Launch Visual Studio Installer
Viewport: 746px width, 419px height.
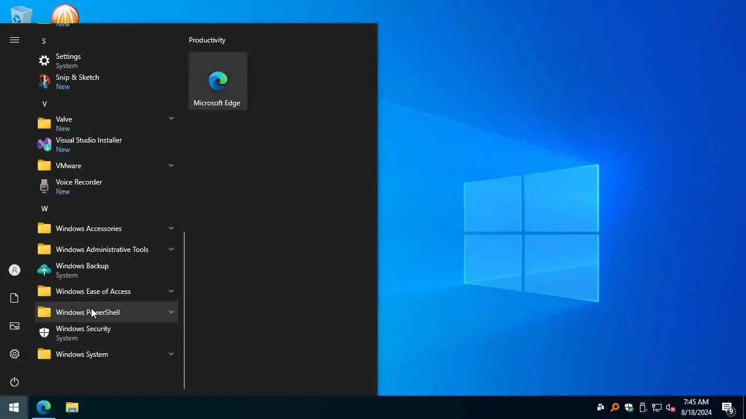click(x=107, y=144)
